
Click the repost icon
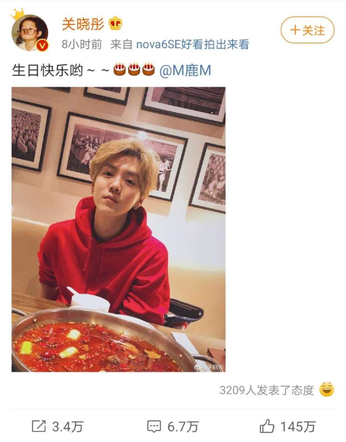pos(38,426)
